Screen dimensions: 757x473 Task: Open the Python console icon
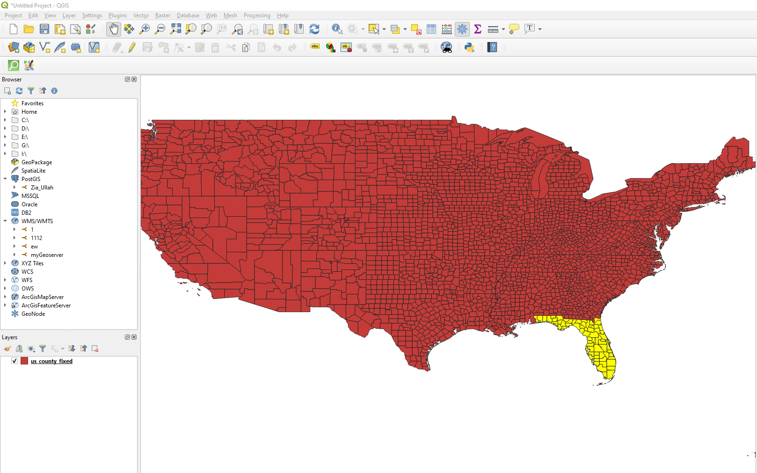click(x=469, y=47)
